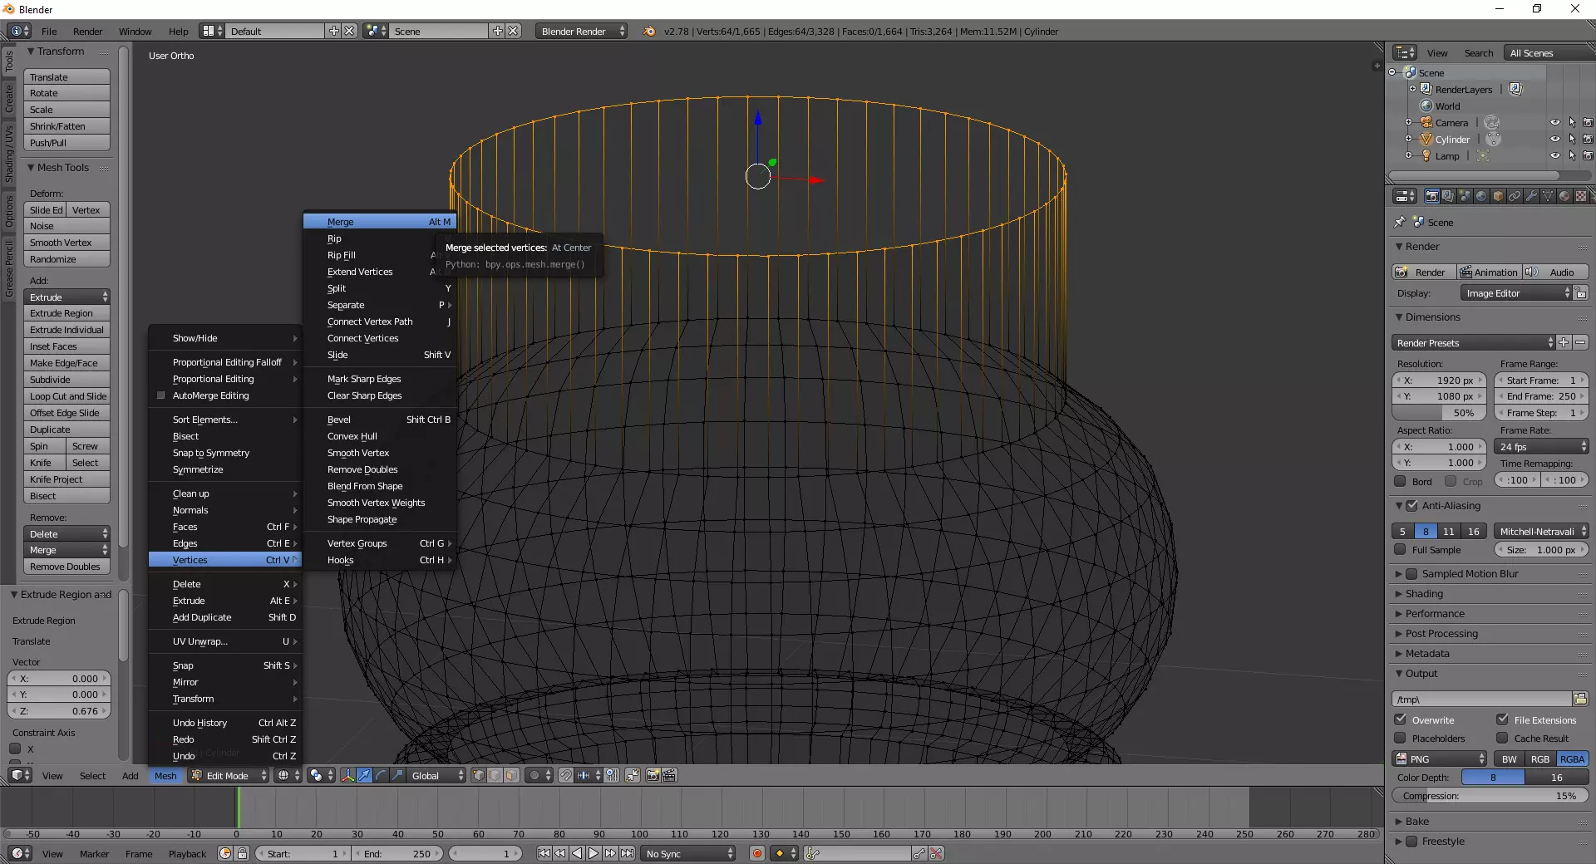This screenshot has height=864, width=1596.
Task: Click the End Frame field in Dimensions
Action: (x=1540, y=396)
